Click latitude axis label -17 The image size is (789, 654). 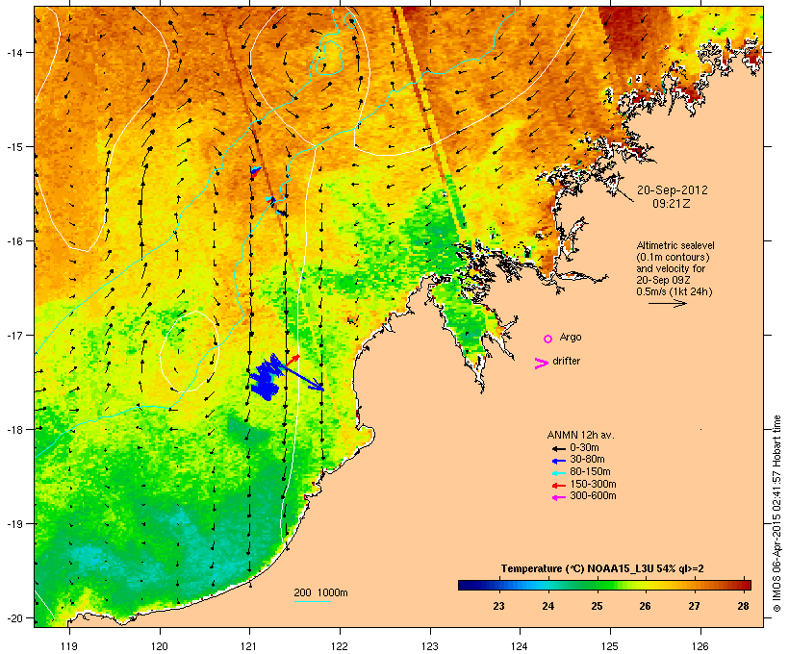[14, 336]
